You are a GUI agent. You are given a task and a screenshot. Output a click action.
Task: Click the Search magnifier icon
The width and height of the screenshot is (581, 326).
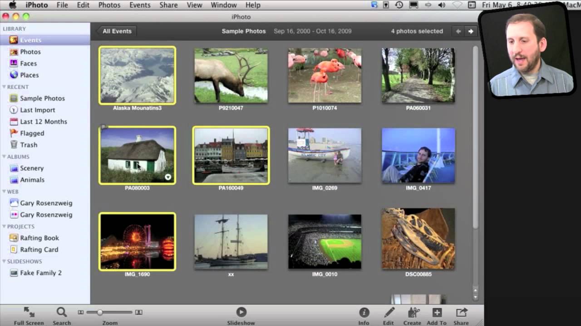click(62, 312)
